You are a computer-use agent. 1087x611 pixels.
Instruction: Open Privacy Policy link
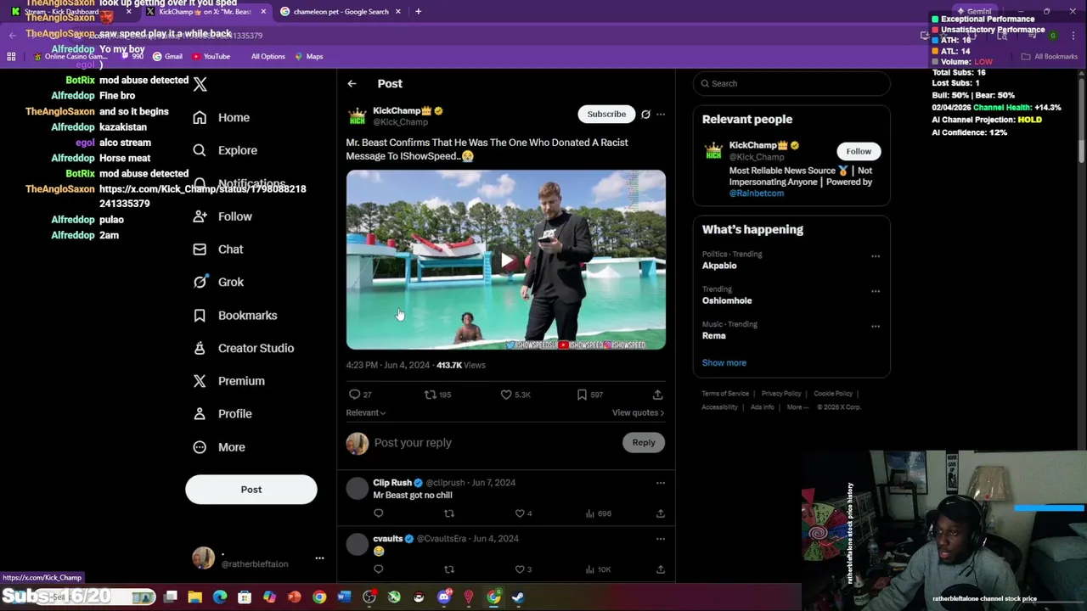click(x=781, y=394)
